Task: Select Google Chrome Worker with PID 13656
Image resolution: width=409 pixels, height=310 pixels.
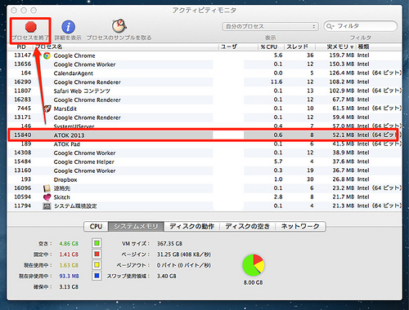Action: [x=204, y=64]
